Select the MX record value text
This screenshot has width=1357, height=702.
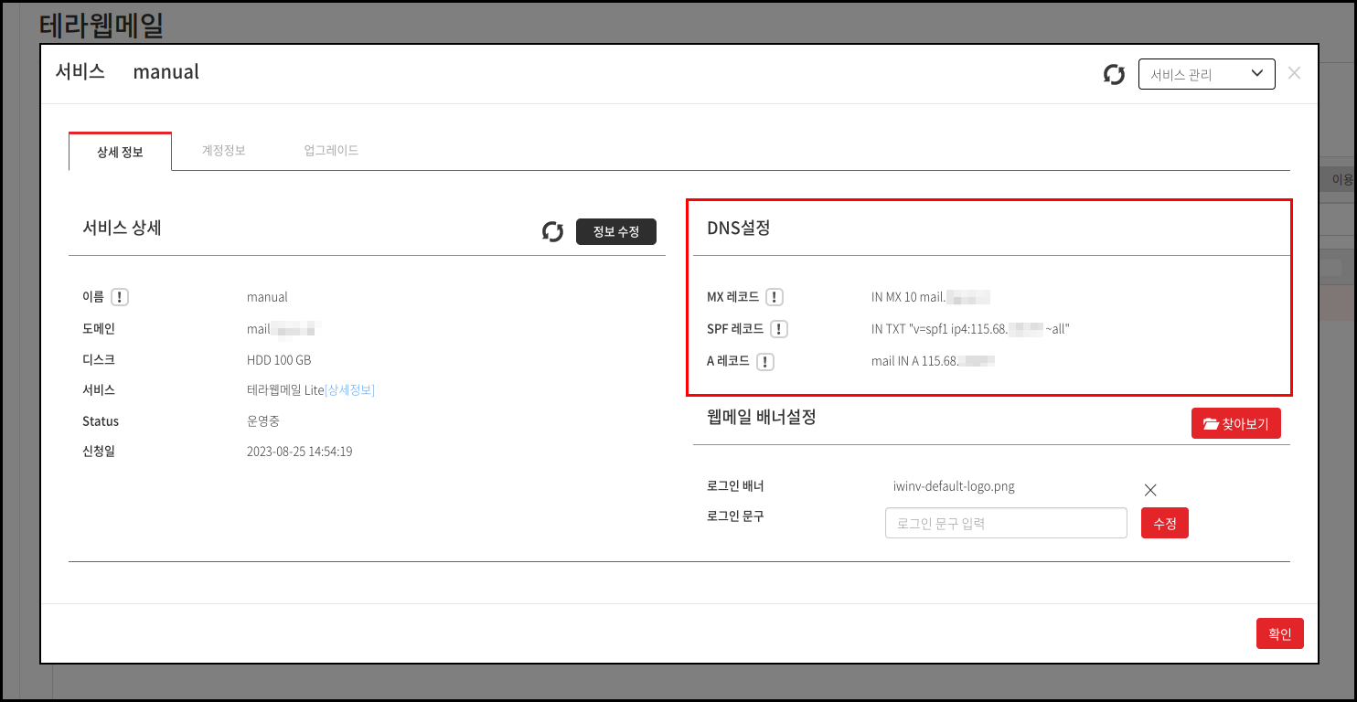coord(931,297)
